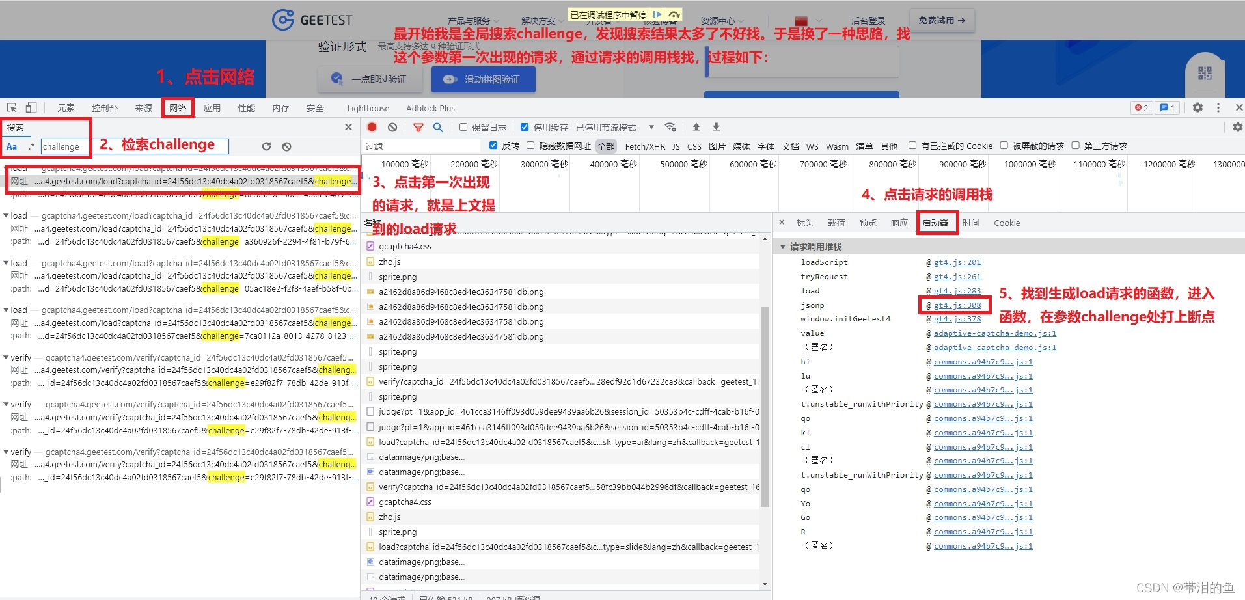Click the 1000000 毫秒 timeline marker
The image size is (1245, 600).
[x=1030, y=164]
